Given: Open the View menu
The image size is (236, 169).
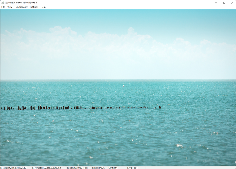Looking at the screenshot, I should (x=10, y=7).
